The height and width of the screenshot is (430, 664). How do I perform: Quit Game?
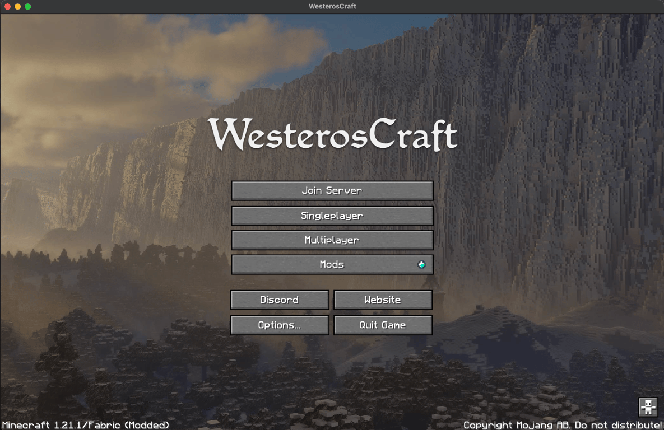pos(383,325)
